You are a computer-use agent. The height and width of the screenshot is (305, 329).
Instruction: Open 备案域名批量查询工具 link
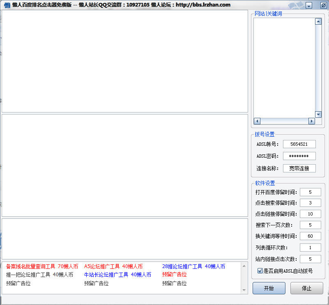point(30,266)
